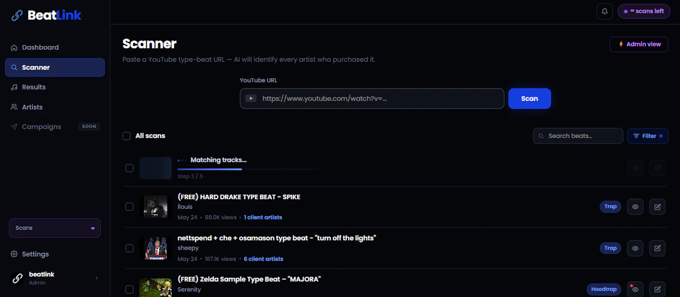Click the scans left badge
680x297 pixels.
pyautogui.click(x=644, y=11)
